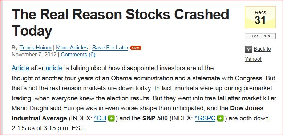
Task: Add ^DJI using its green plus icon
Action: [112, 119]
